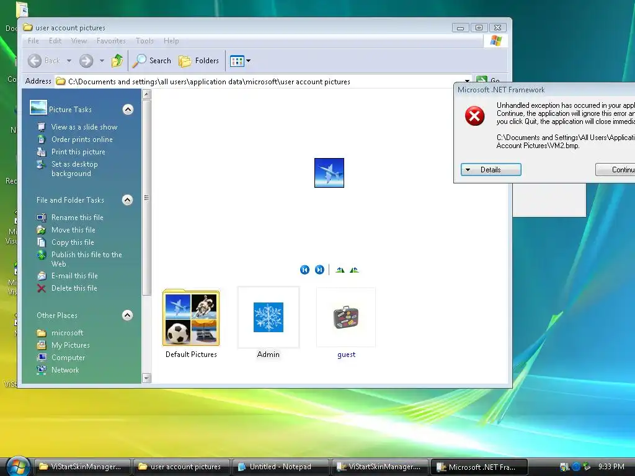Open the Tools menu
The width and height of the screenshot is (635, 476).
pyautogui.click(x=144, y=41)
